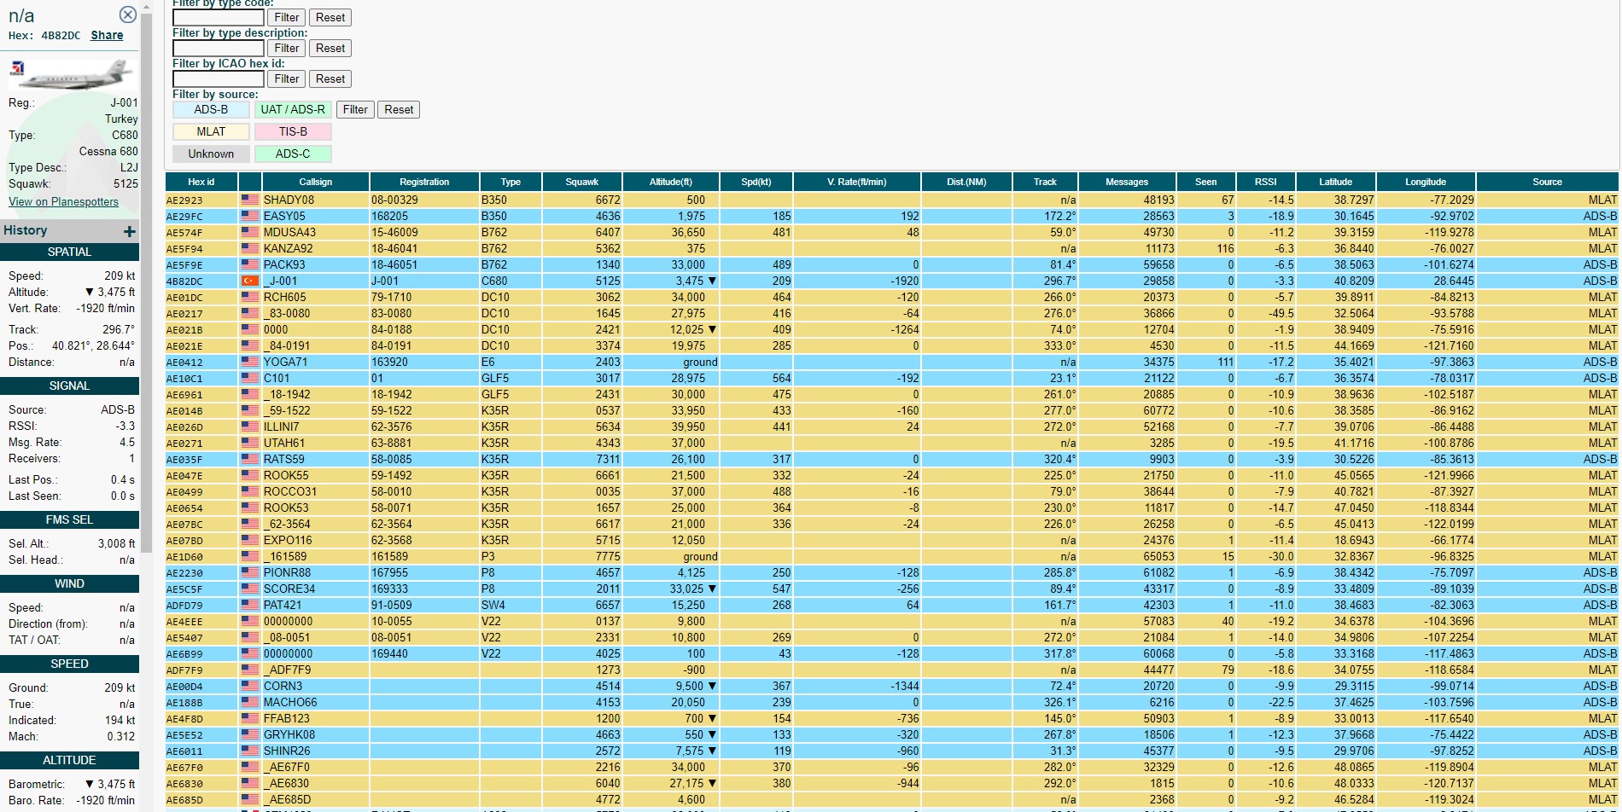This screenshot has height=812, width=1622.
Task: Click the US flag in SCORE34 row
Action: 249,589
